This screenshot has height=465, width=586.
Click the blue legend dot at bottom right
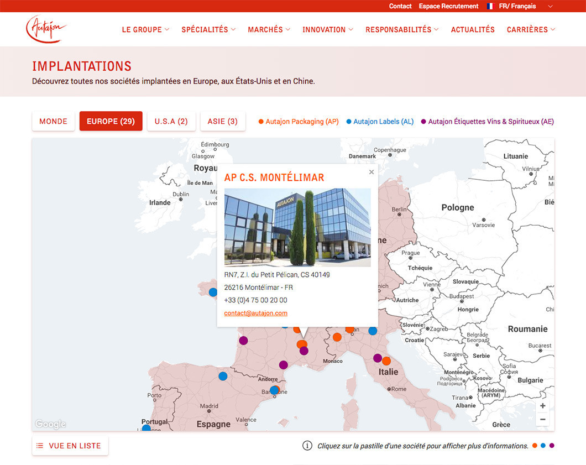(x=543, y=446)
